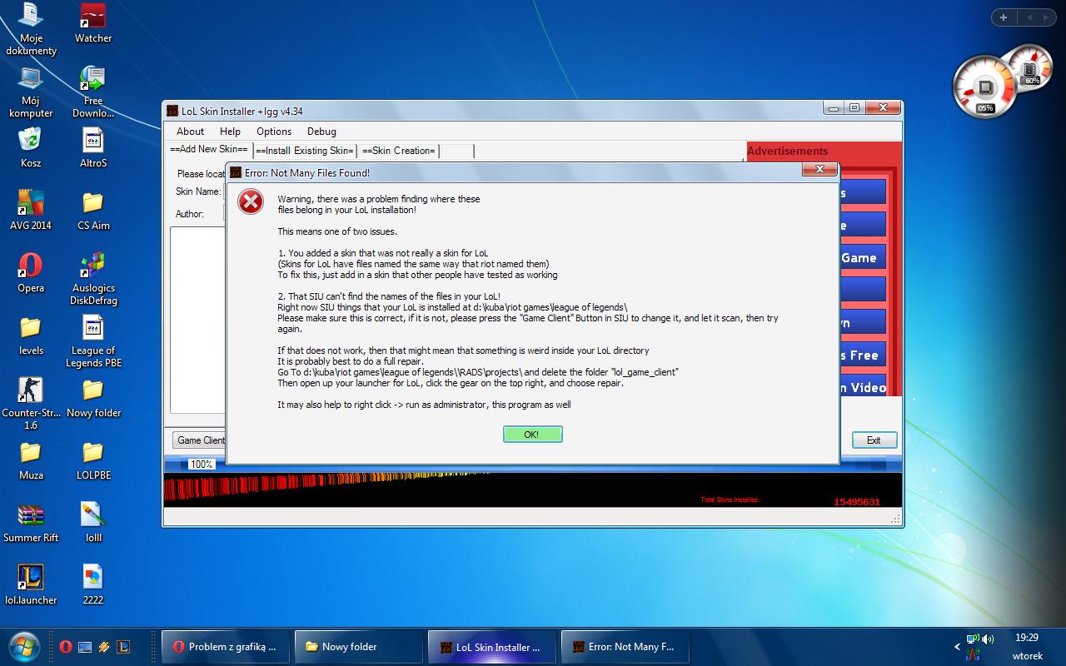
Task: Open the CS Aim folder
Action: click(x=93, y=211)
